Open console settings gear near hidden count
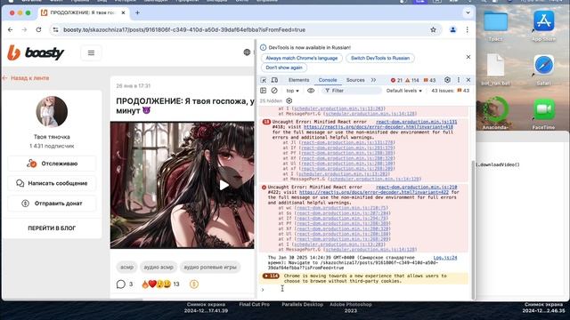The height and width of the screenshot is (320, 570). tap(289, 100)
